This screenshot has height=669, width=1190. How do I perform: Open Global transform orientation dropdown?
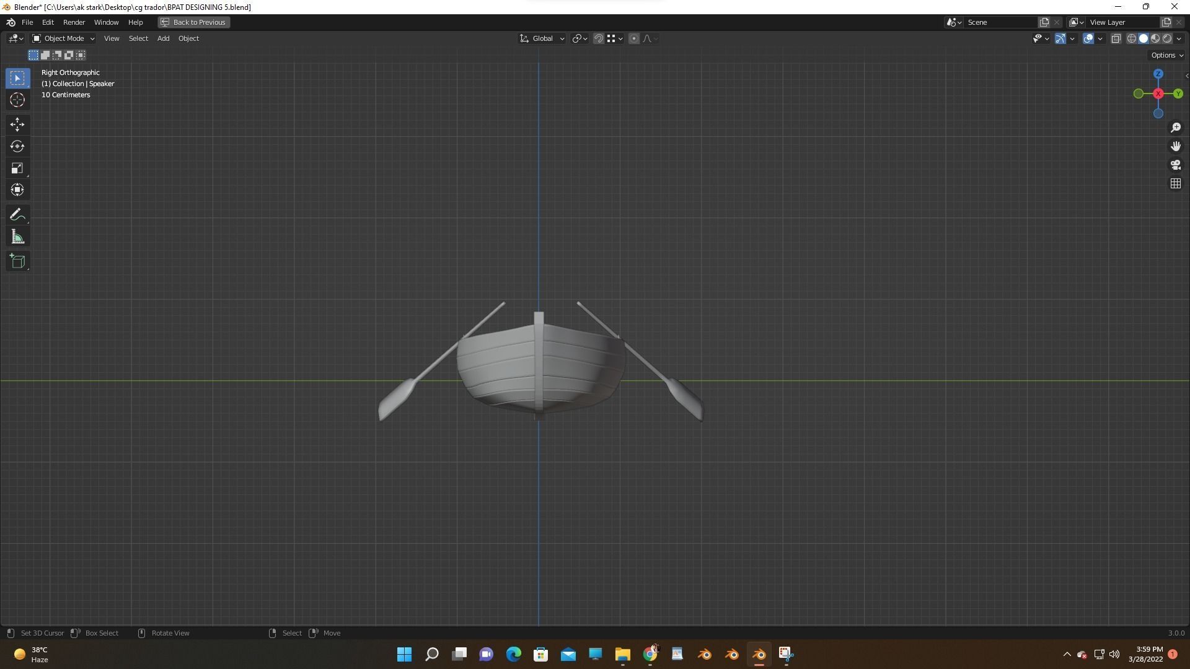point(542,38)
